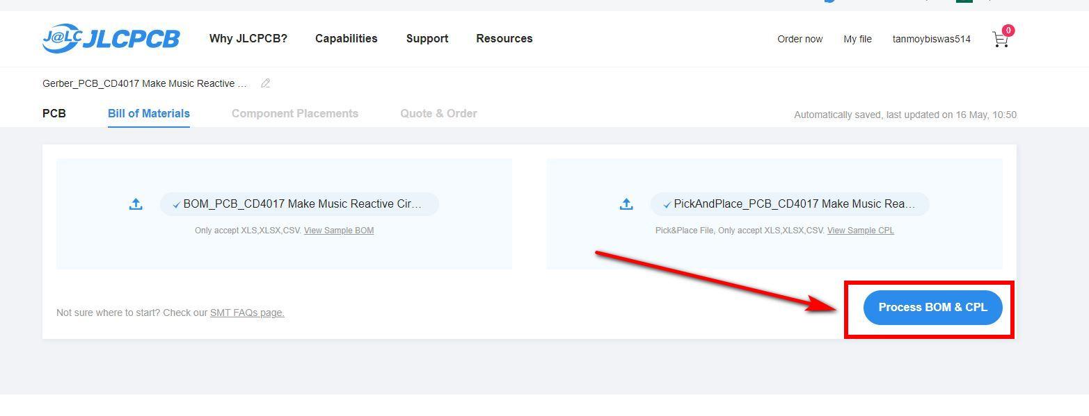This screenshot has width=1089, height=416.
Task: Open the View Sample BOM link
Action: coord(339,231)
